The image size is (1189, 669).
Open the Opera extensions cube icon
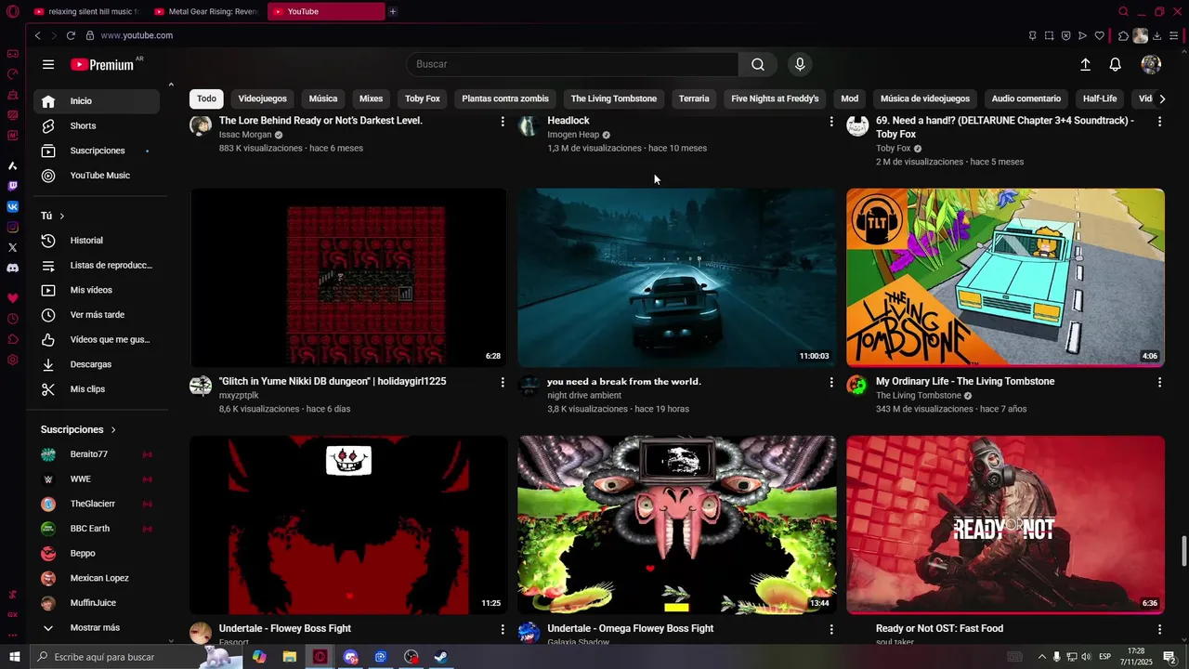(1123, 35)
